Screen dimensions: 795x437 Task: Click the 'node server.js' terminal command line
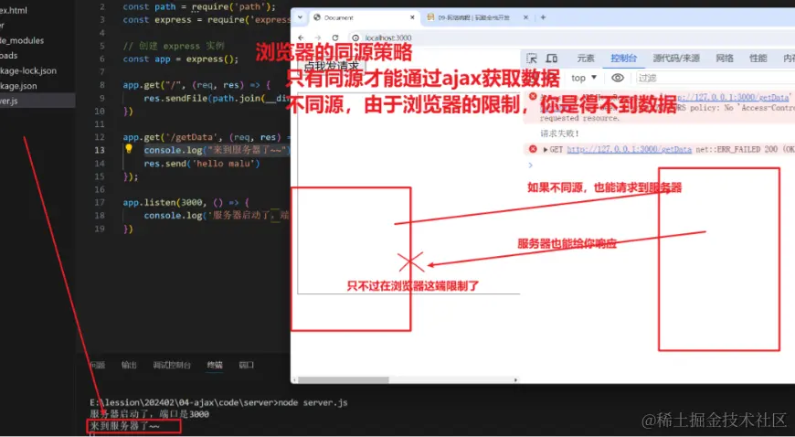click(218, 402)
